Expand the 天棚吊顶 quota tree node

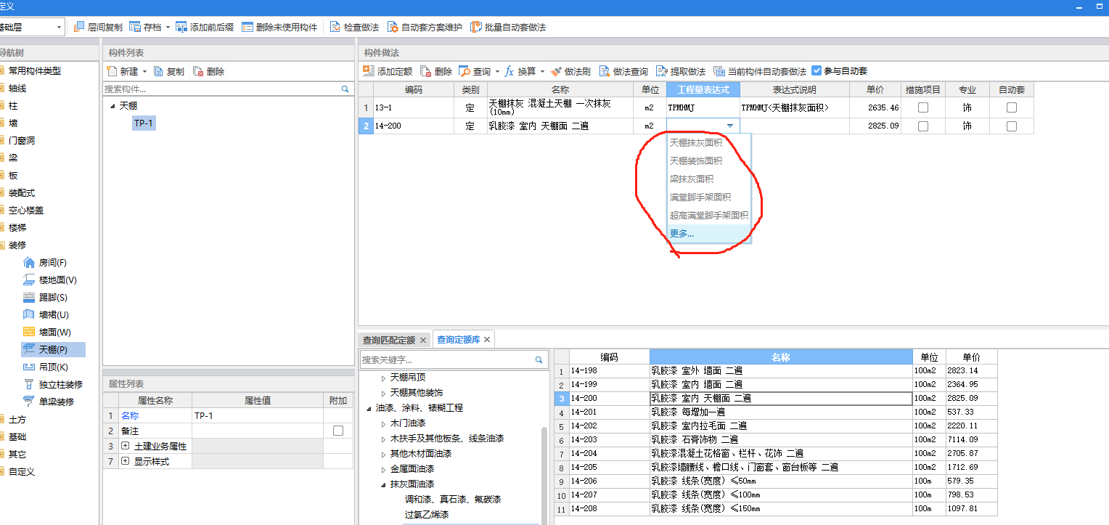[x=383, y=378]
